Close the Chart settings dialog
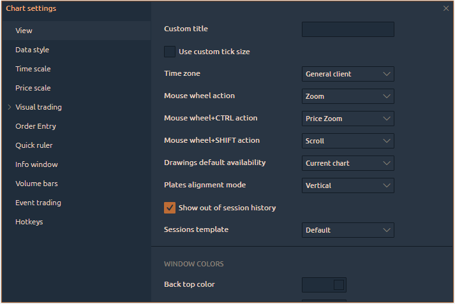 tap(445, 8)
